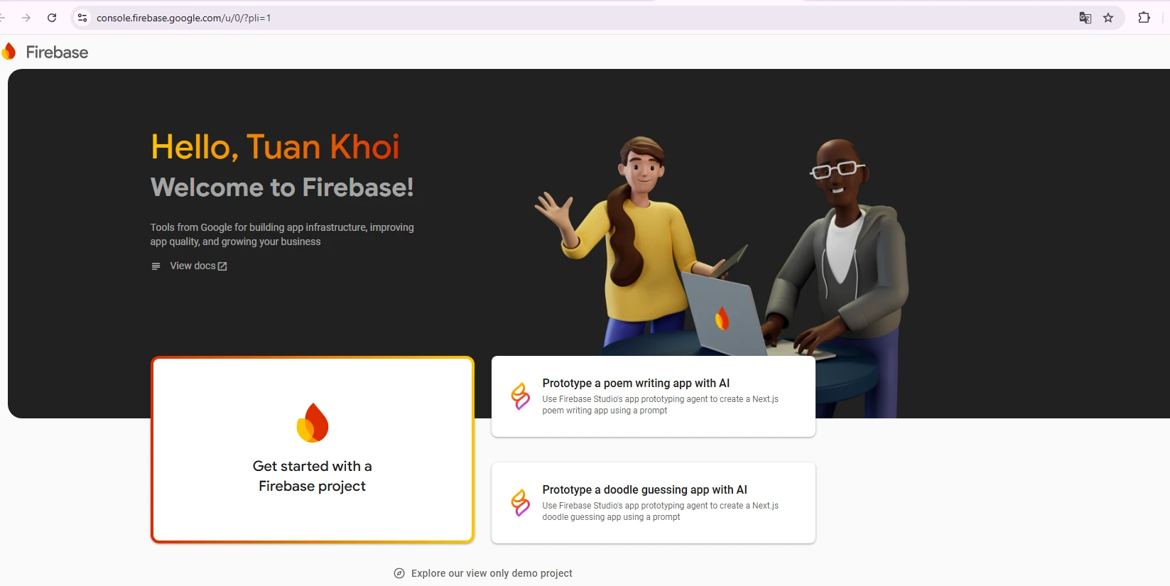This screenshot has height=586, width=1170.
Task: Bookmark this page with the star icon
Action: 1108,18
